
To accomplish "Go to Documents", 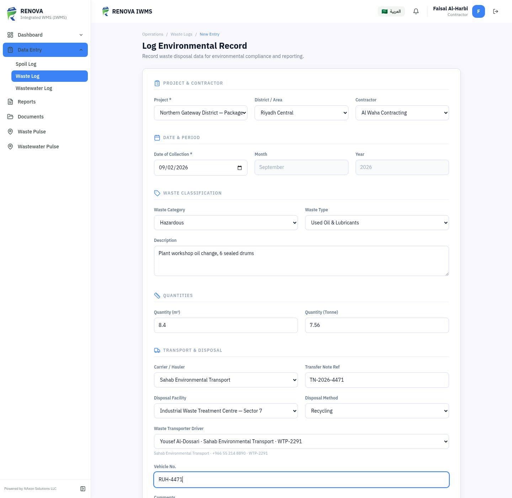I will tap(45, 117).
